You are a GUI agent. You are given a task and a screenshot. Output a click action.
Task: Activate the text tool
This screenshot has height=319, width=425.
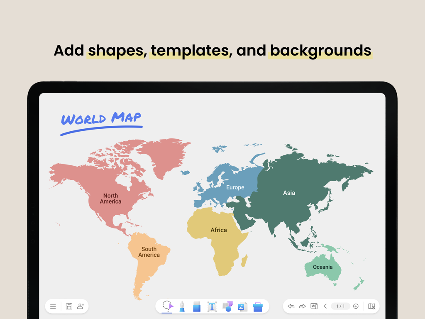pos(211,306)
